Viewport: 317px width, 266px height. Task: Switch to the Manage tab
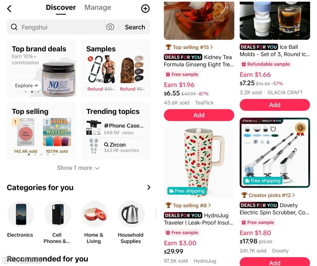point(98,7)
